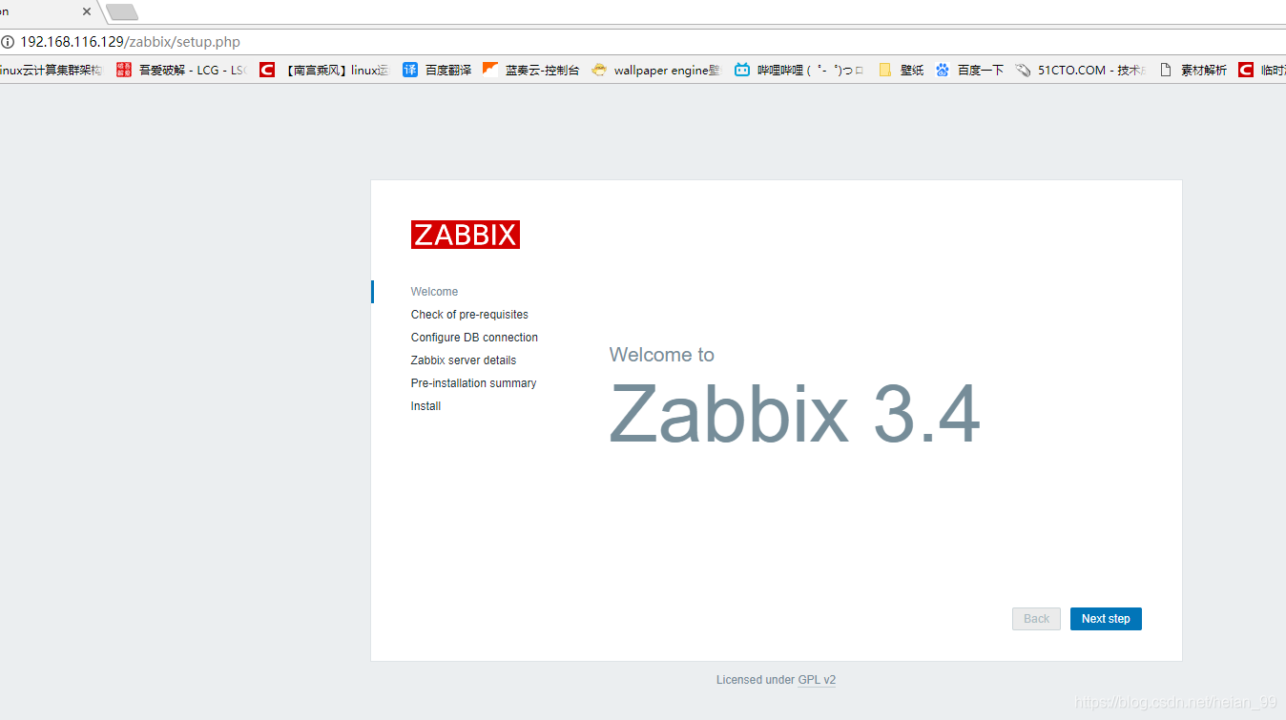
Task: Open the 【南宫乘风】linux bookmark icon
Action: click(x=267, y=70)
